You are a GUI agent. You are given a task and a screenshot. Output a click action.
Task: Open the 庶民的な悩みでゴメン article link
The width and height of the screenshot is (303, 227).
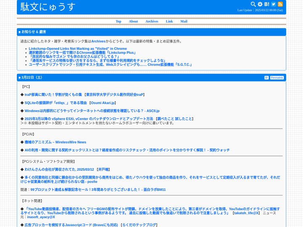coord(74,57)
